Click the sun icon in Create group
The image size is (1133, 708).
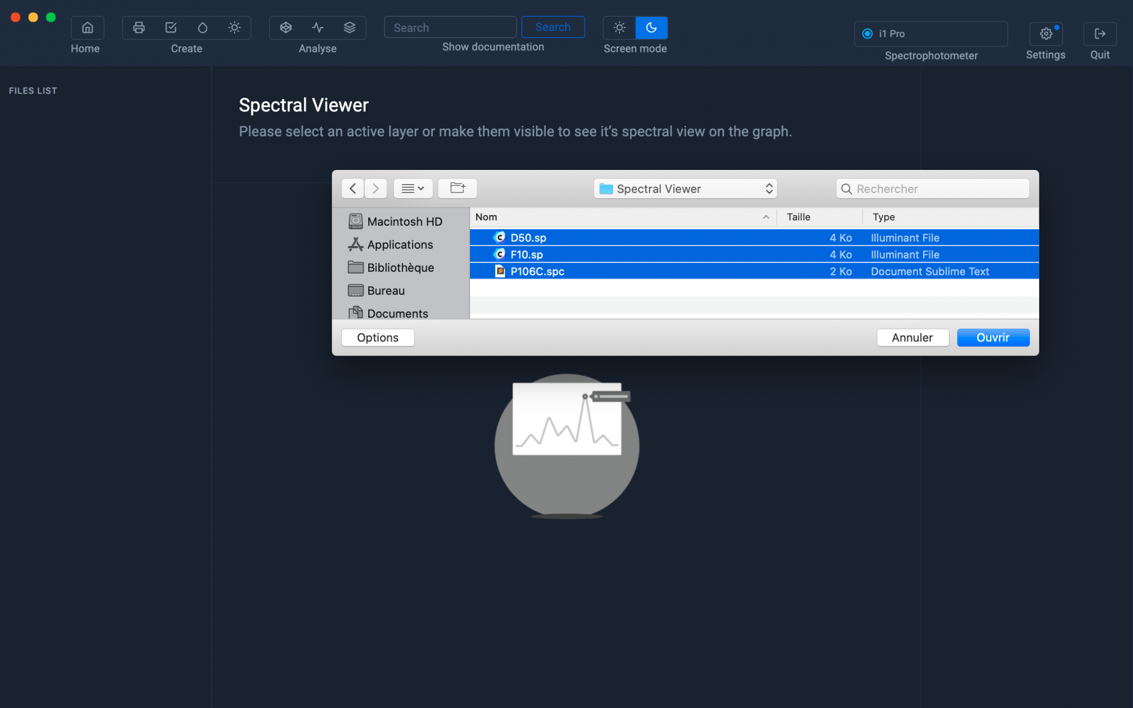234,28
